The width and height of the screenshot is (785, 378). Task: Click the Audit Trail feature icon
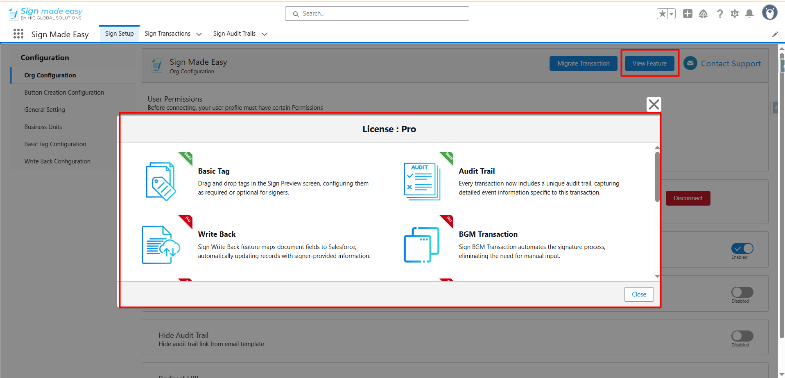(x=422, y=181)
